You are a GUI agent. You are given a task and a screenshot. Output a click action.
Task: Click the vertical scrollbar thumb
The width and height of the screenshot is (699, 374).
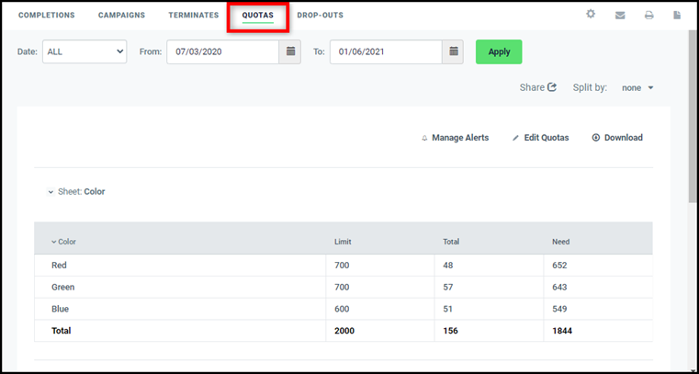pyautogui.click(x=693, y=116)
